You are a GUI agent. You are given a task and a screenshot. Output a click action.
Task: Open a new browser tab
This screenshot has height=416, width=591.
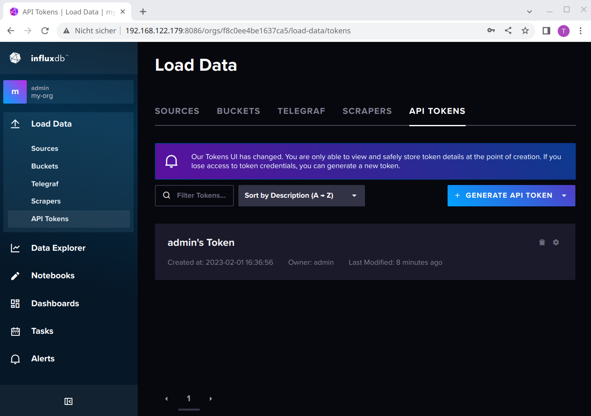point(143,12)
